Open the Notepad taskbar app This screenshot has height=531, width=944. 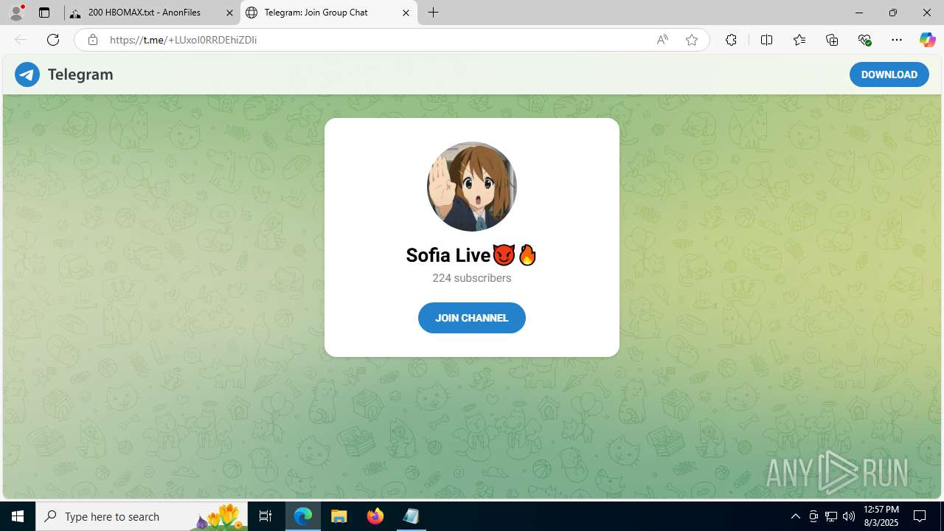411,516
